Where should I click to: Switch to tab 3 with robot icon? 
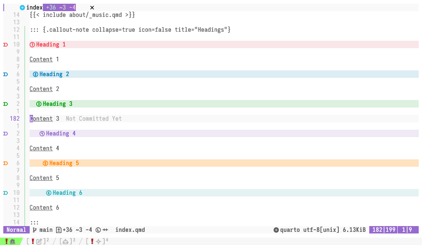pyautogui.click(x=67, y=242)
